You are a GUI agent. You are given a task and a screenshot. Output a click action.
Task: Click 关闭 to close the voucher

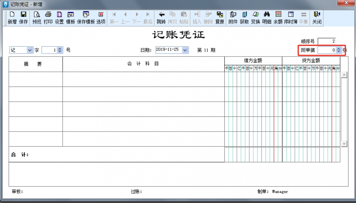[x=317, y=18]
